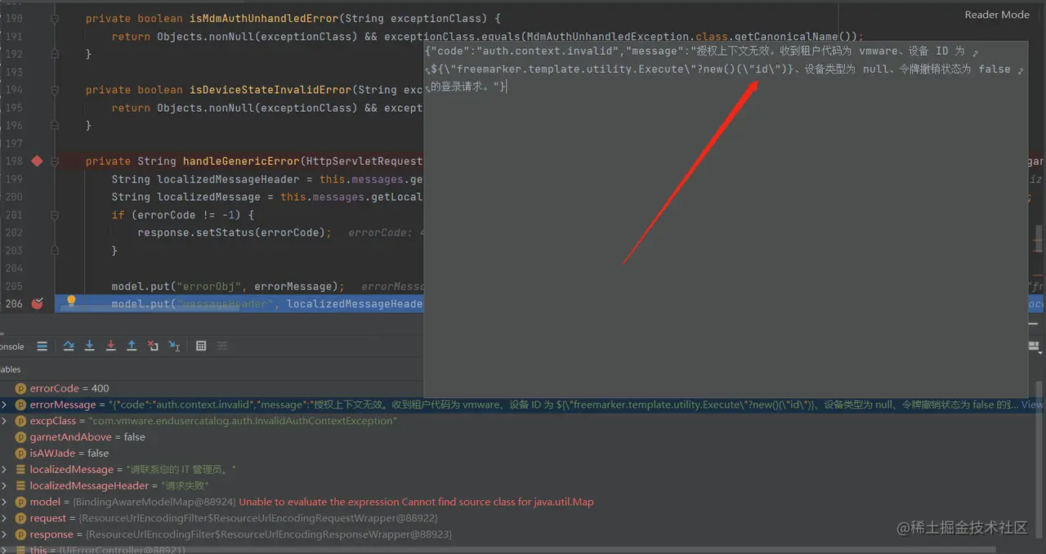Image resolution: width=1046 pixels, height=554 pixels.
Task: Click localizedMessageHeader variable on line 199
Action: coord(229,179)
